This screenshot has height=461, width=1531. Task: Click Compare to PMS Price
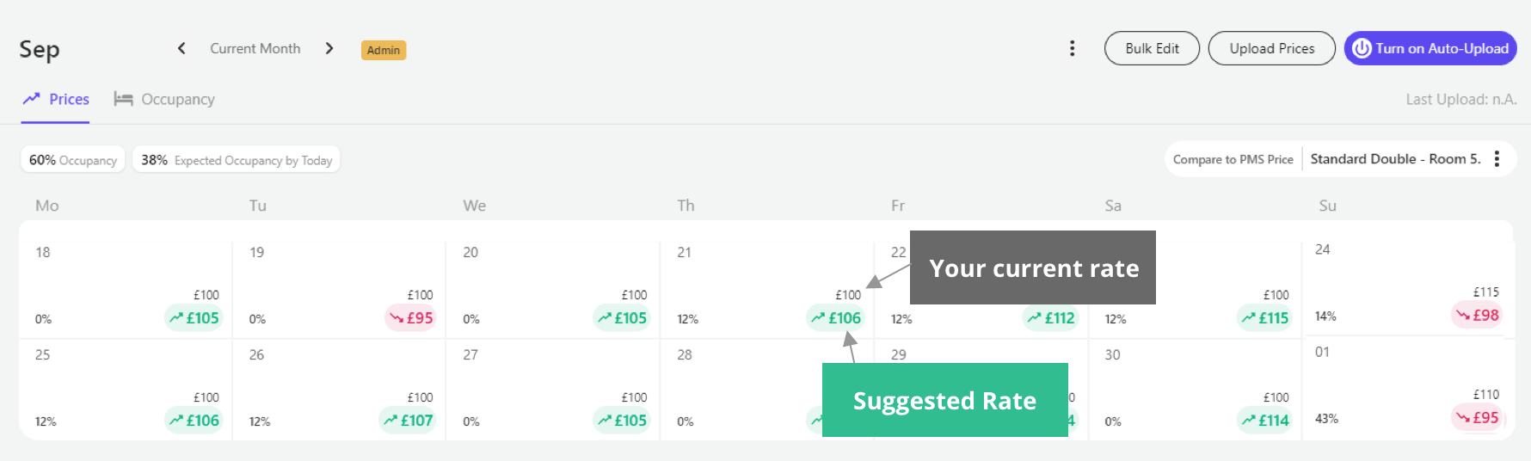click(x=1233, y=160)
